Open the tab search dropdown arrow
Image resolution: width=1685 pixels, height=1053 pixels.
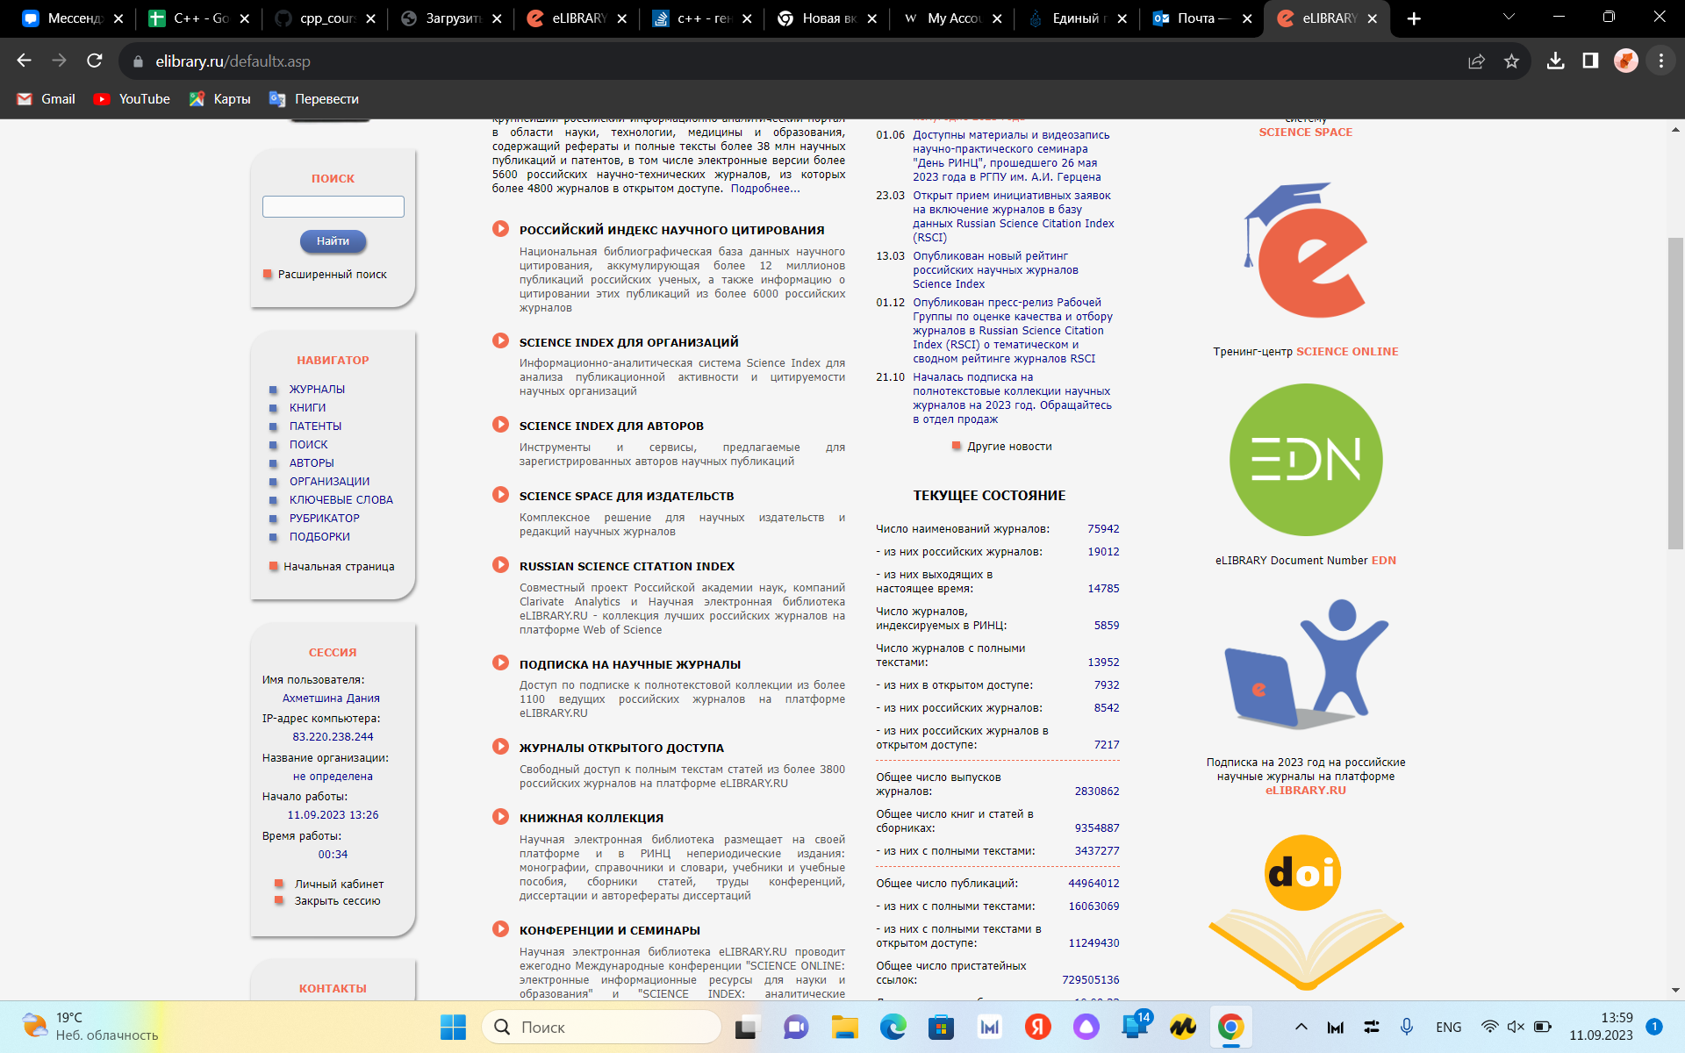click(x=1509, y=18)
